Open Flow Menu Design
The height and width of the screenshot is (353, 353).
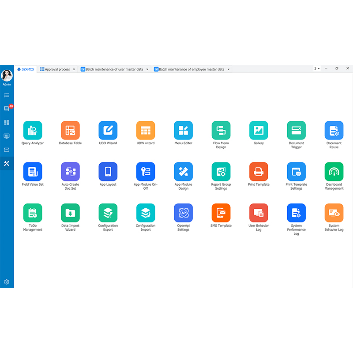(221, 130)
